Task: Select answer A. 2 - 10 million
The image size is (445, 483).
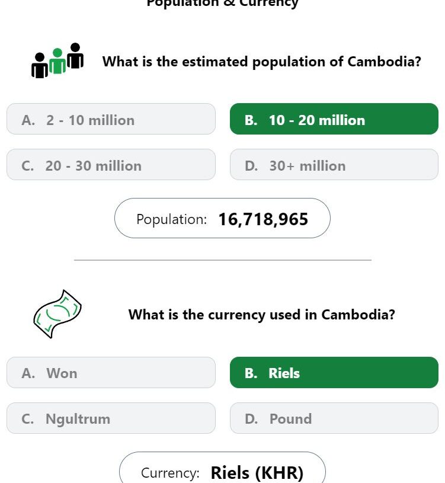Action: (111, 119)
